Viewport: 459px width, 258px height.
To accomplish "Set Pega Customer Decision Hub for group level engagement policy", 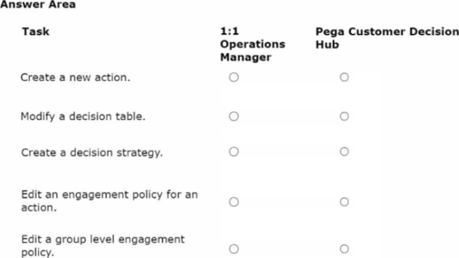I will pos(344,249).
